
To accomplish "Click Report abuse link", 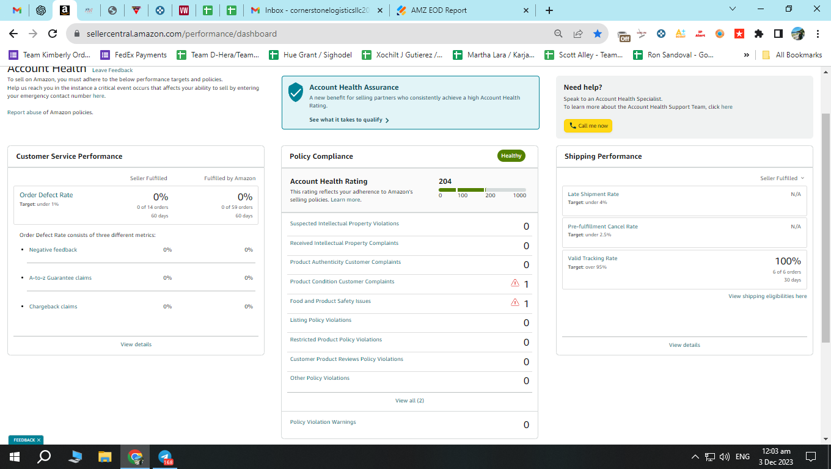I will pos(24,112).
